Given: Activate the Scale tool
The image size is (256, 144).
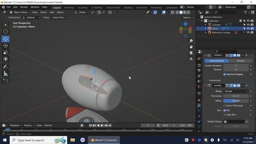Looking at the screenshot, I should (6, 52).
